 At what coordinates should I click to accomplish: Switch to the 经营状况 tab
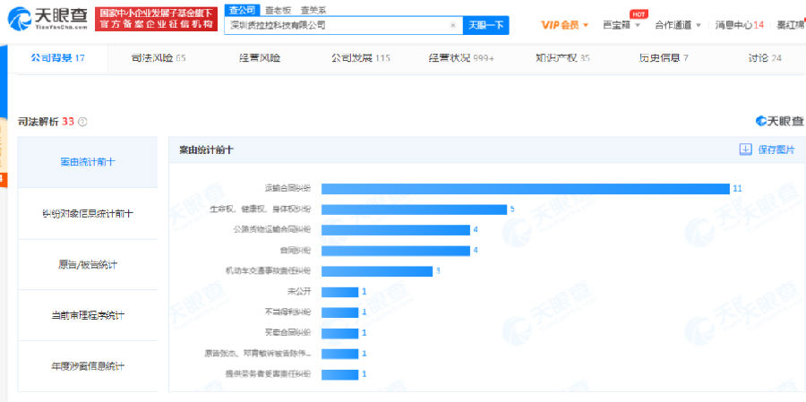[461, 58]
